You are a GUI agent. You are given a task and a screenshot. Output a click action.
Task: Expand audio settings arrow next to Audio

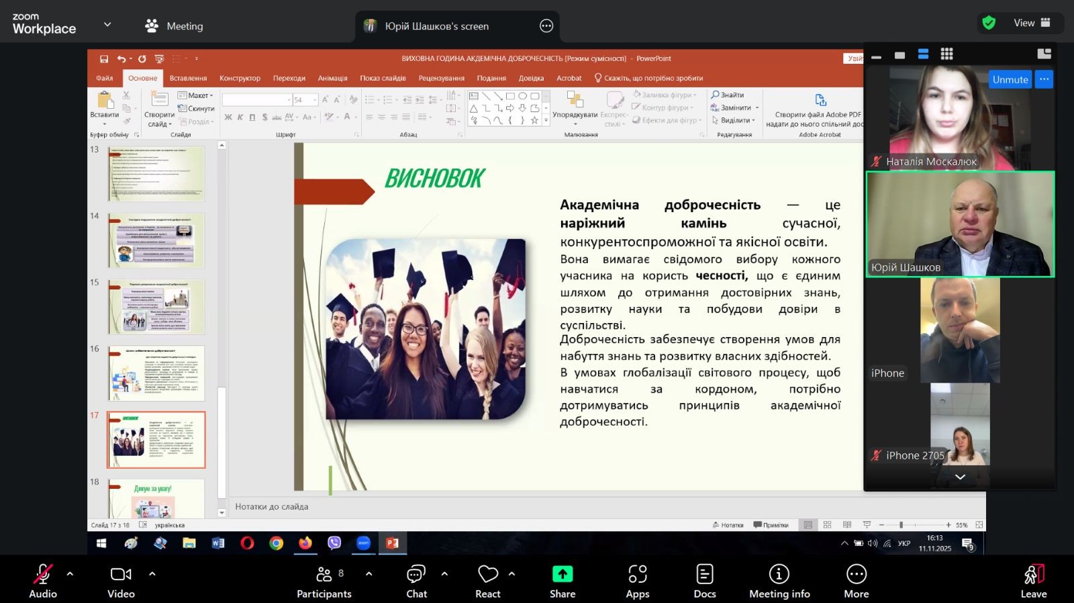(x=70, y=574)
